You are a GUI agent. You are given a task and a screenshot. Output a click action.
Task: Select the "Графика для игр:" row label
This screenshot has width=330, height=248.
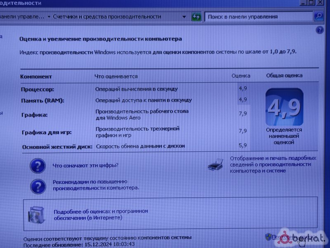click(x=47, y=132)
